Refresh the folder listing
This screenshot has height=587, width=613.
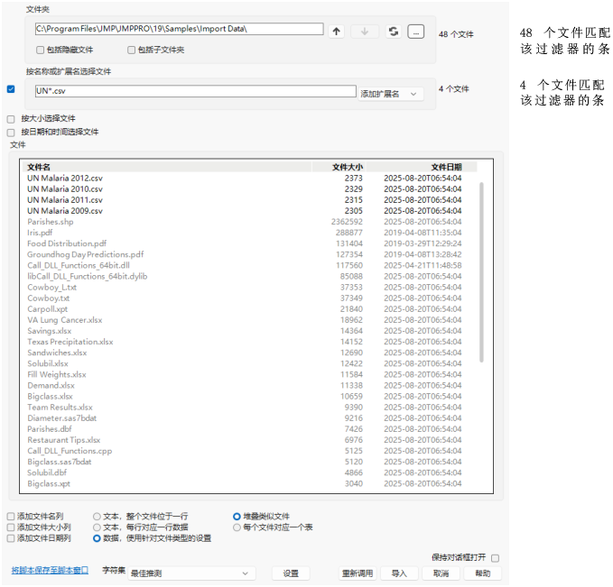pyautogui.click(x=394, y=32)
